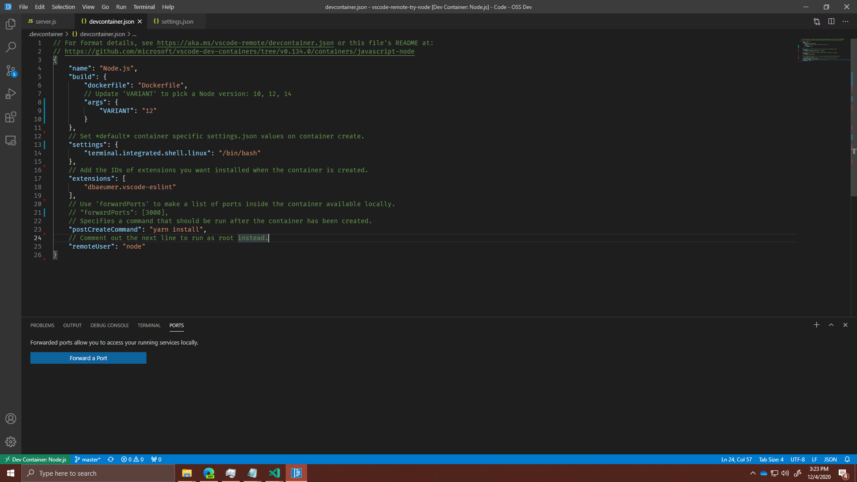Open the editor more actions menu

point(846,21)
